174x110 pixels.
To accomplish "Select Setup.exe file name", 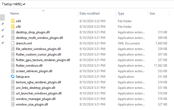I will click(x=23, y=77).
